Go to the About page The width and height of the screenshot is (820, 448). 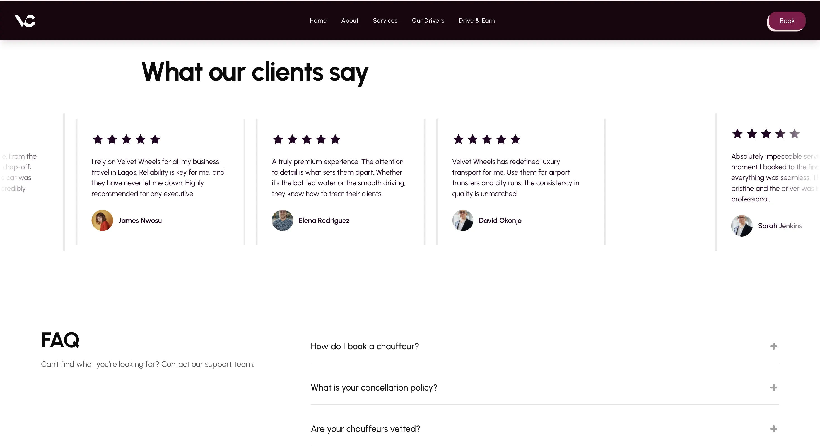[x=349, y=21]
